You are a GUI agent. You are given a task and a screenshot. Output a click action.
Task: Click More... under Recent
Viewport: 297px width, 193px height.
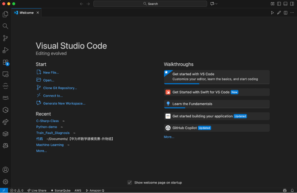(42, 151)
